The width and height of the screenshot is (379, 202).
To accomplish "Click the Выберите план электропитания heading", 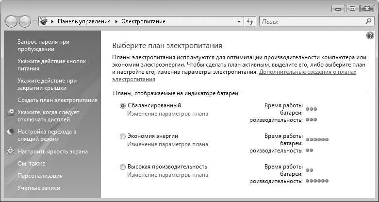I will (x=167, y=46).
